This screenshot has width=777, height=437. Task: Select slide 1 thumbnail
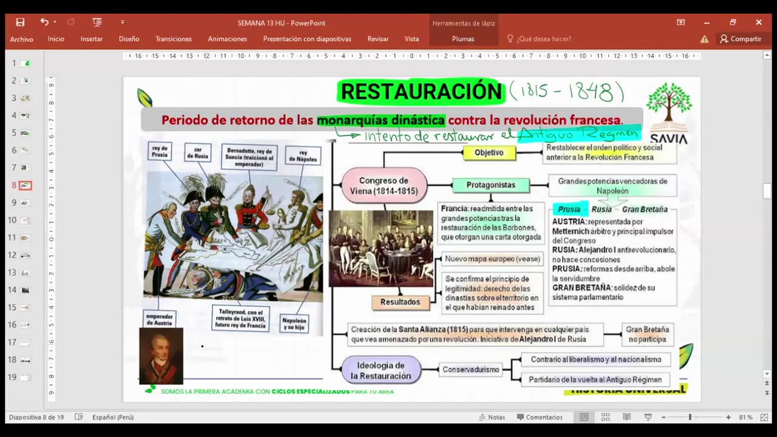(25, 63)
